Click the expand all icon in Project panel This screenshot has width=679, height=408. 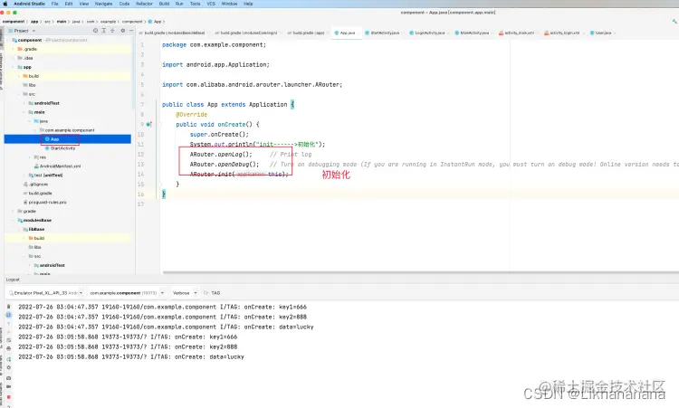(104, 31)
